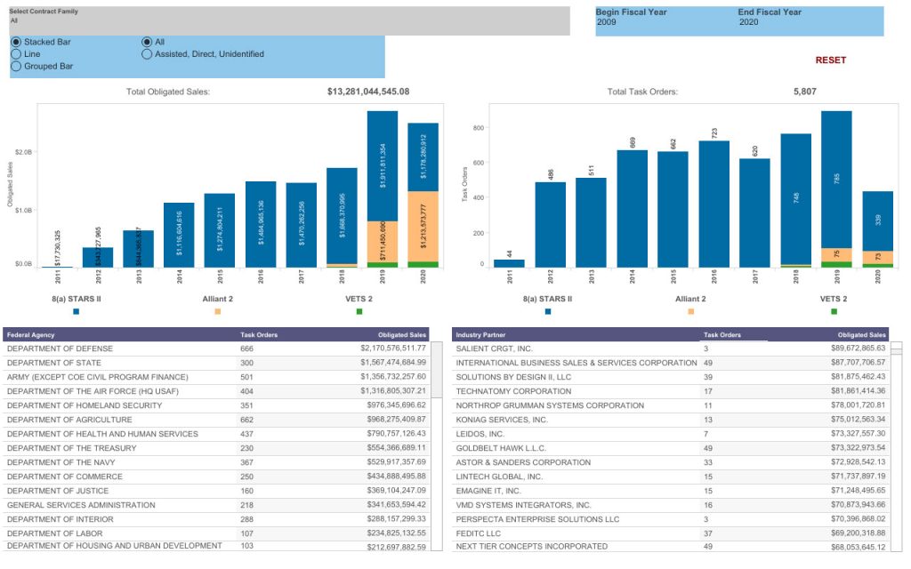
Task: Choose the Line chart radio option
Action: click(x=16, y=54)
